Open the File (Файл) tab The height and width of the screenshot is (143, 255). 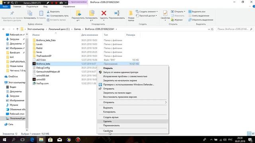click(5, 7)
